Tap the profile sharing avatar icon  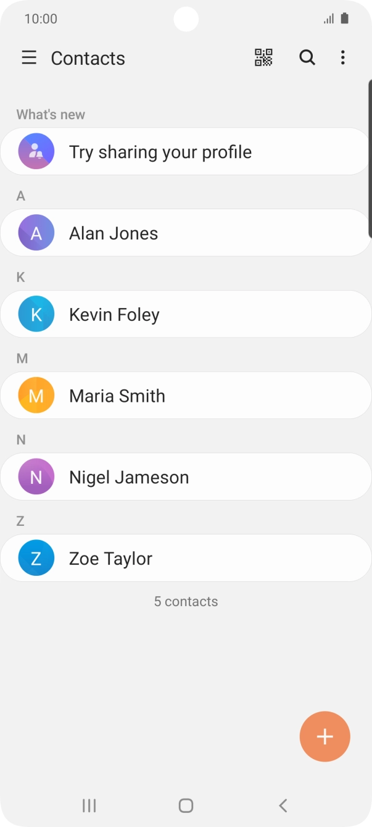click(35, 151)
